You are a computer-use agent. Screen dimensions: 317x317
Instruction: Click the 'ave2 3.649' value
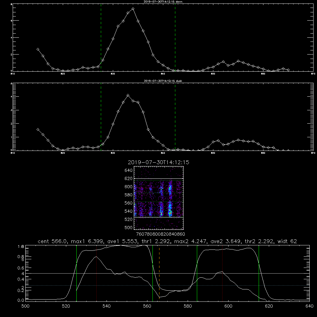[x=226, y=241]
